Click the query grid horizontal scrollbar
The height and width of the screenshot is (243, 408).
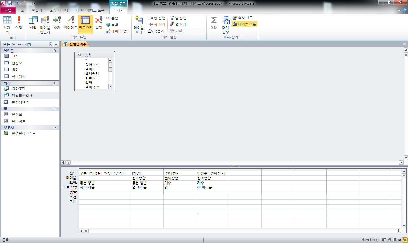click(240, 231)
